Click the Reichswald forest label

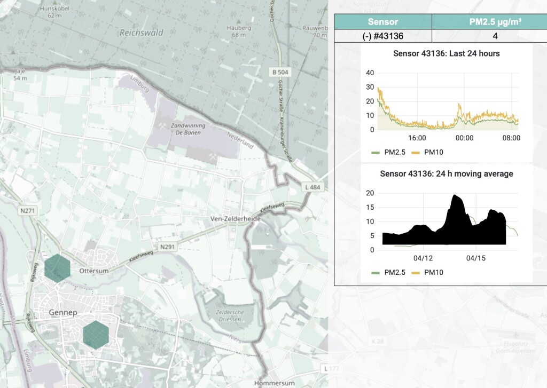(x=141, y=33)
